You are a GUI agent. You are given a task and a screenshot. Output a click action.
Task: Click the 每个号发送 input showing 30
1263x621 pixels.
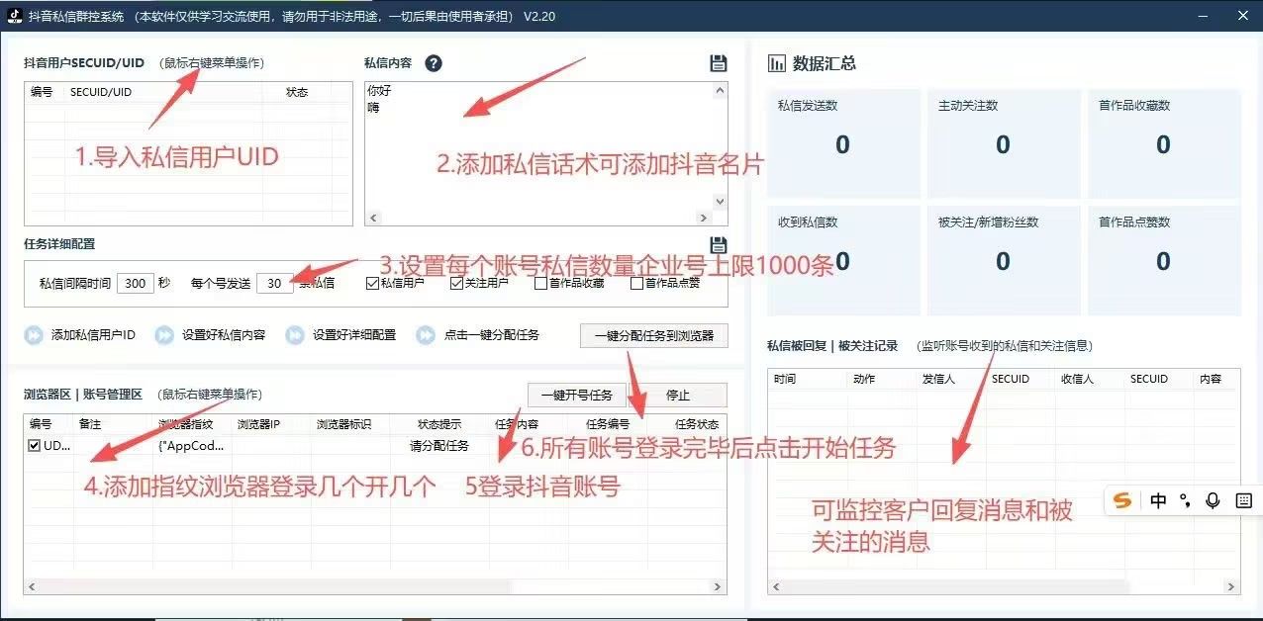(x=274, y=283)
